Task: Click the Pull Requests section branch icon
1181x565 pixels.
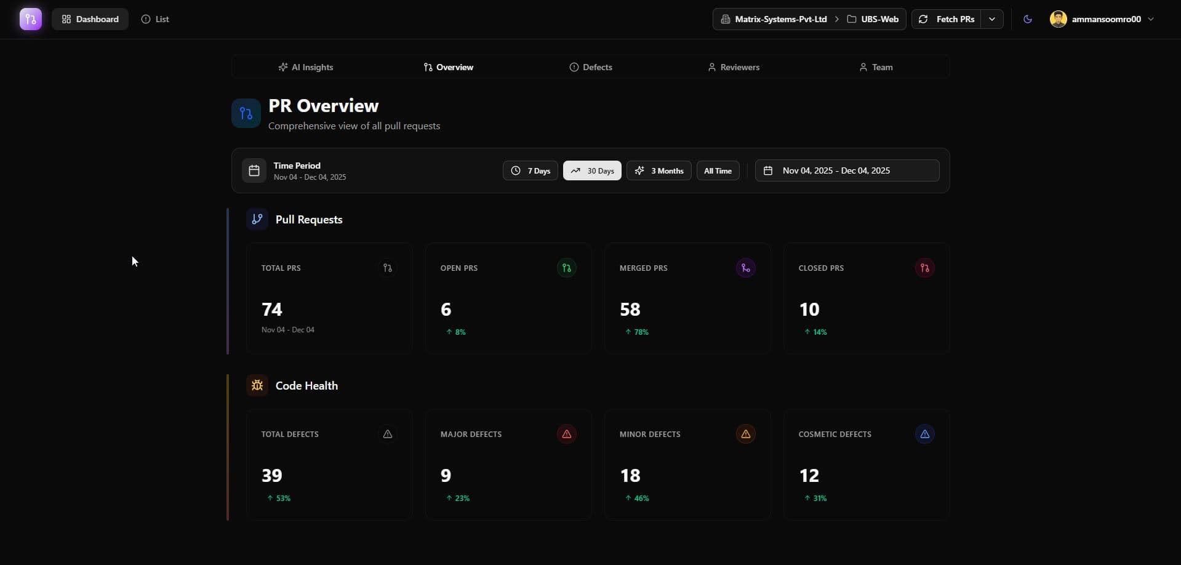Action: click(257, 219)
